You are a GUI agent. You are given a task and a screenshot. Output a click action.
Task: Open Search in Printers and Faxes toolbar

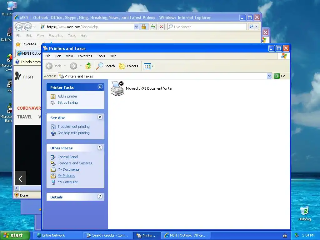(x=105, y=66)
